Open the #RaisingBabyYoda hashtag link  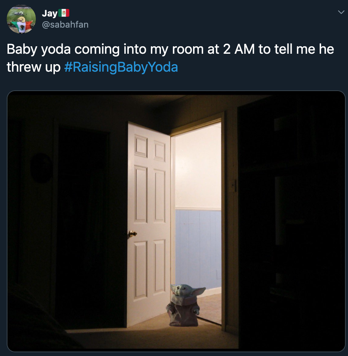[121, 67]
